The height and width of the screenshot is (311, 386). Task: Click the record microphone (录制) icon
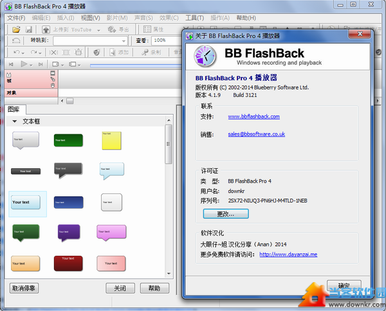(145, 52)
